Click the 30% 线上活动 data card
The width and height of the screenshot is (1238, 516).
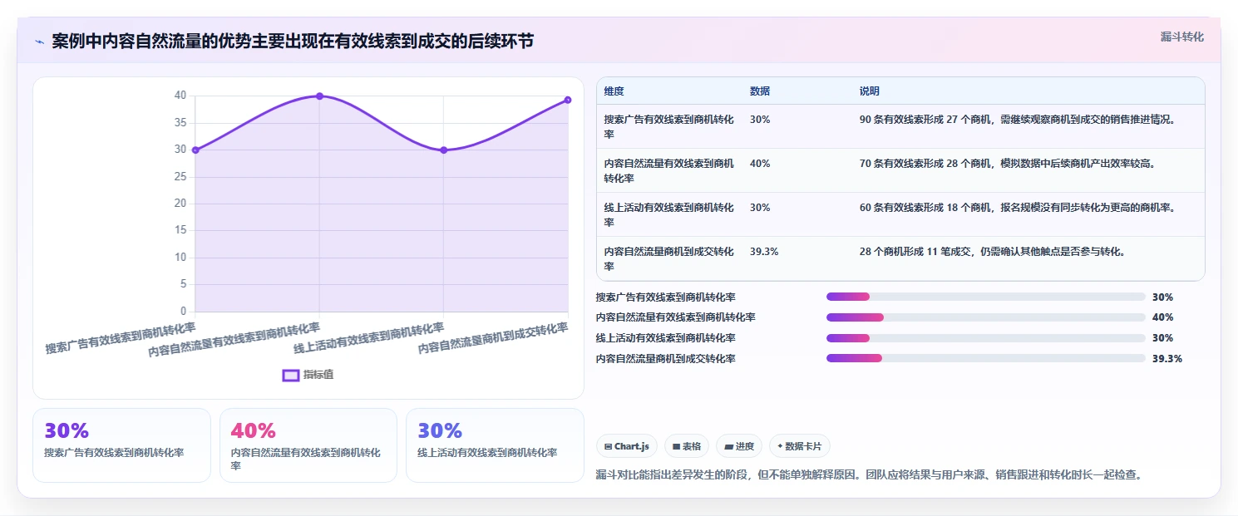[495, 445]
